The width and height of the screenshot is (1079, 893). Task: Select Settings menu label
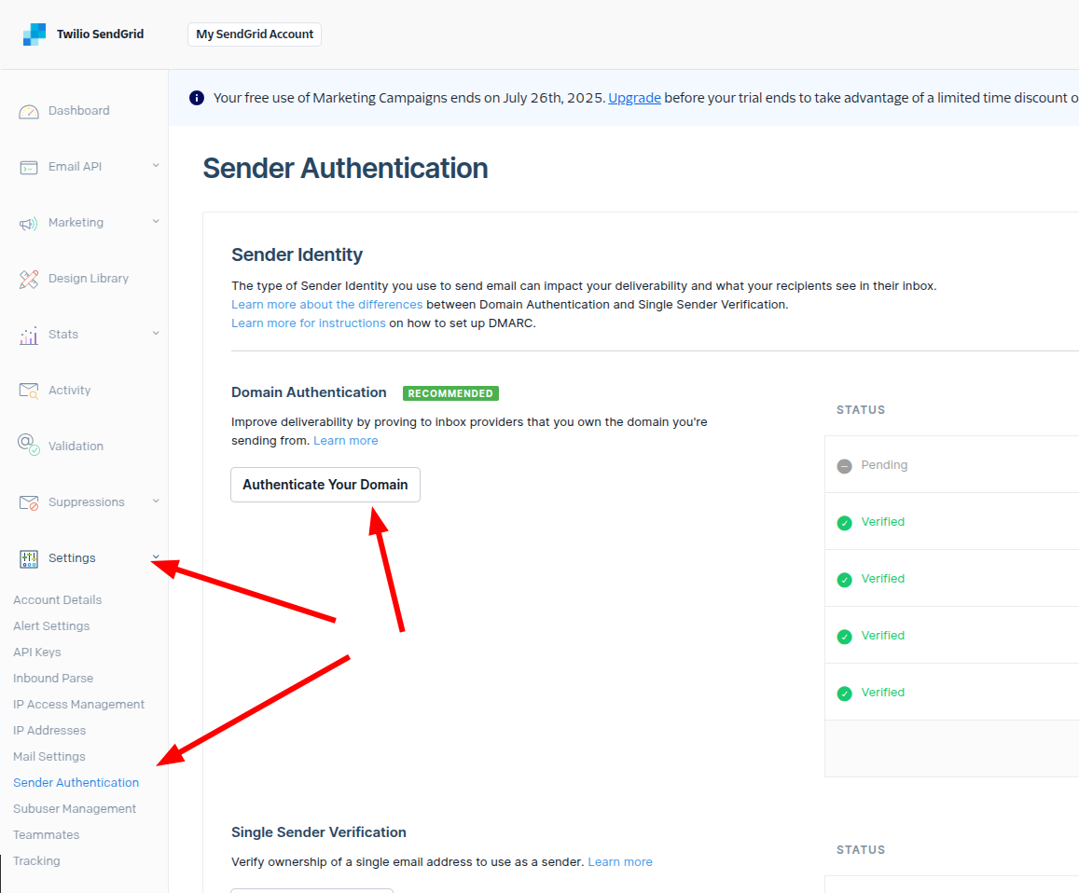pos(72,558)
